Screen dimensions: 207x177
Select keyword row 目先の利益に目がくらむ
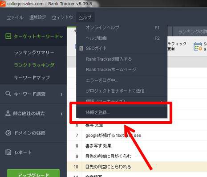(137, 156)
